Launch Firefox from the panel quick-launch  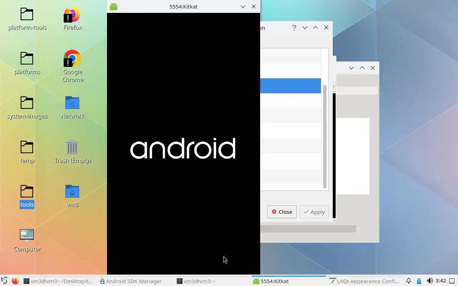coord(15,281)
